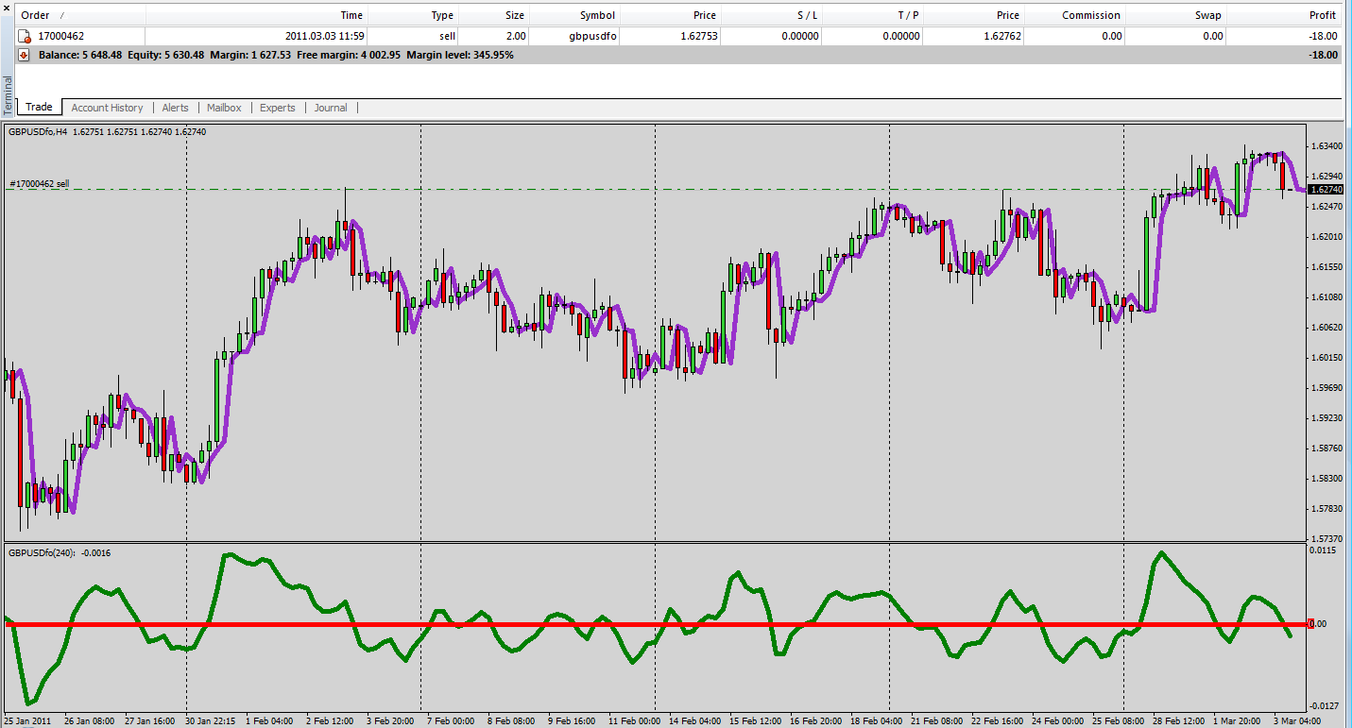Sort by the Type column header
1352x728 pixels.
(x=442, y=15)
